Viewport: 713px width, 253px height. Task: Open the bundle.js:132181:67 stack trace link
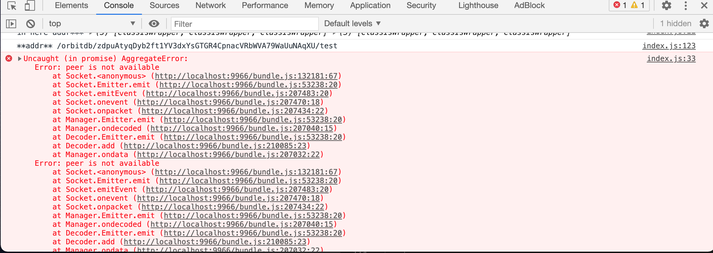click(x=247, y=76)
